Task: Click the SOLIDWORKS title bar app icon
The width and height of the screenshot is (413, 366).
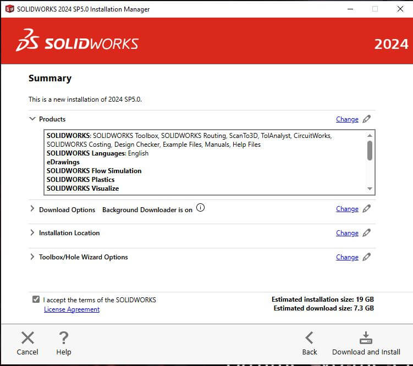Action: (x=10, y=9)
